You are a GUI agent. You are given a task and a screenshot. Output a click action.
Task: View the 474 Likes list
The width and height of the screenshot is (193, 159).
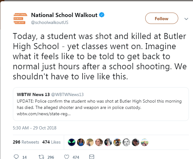[51, 142]
